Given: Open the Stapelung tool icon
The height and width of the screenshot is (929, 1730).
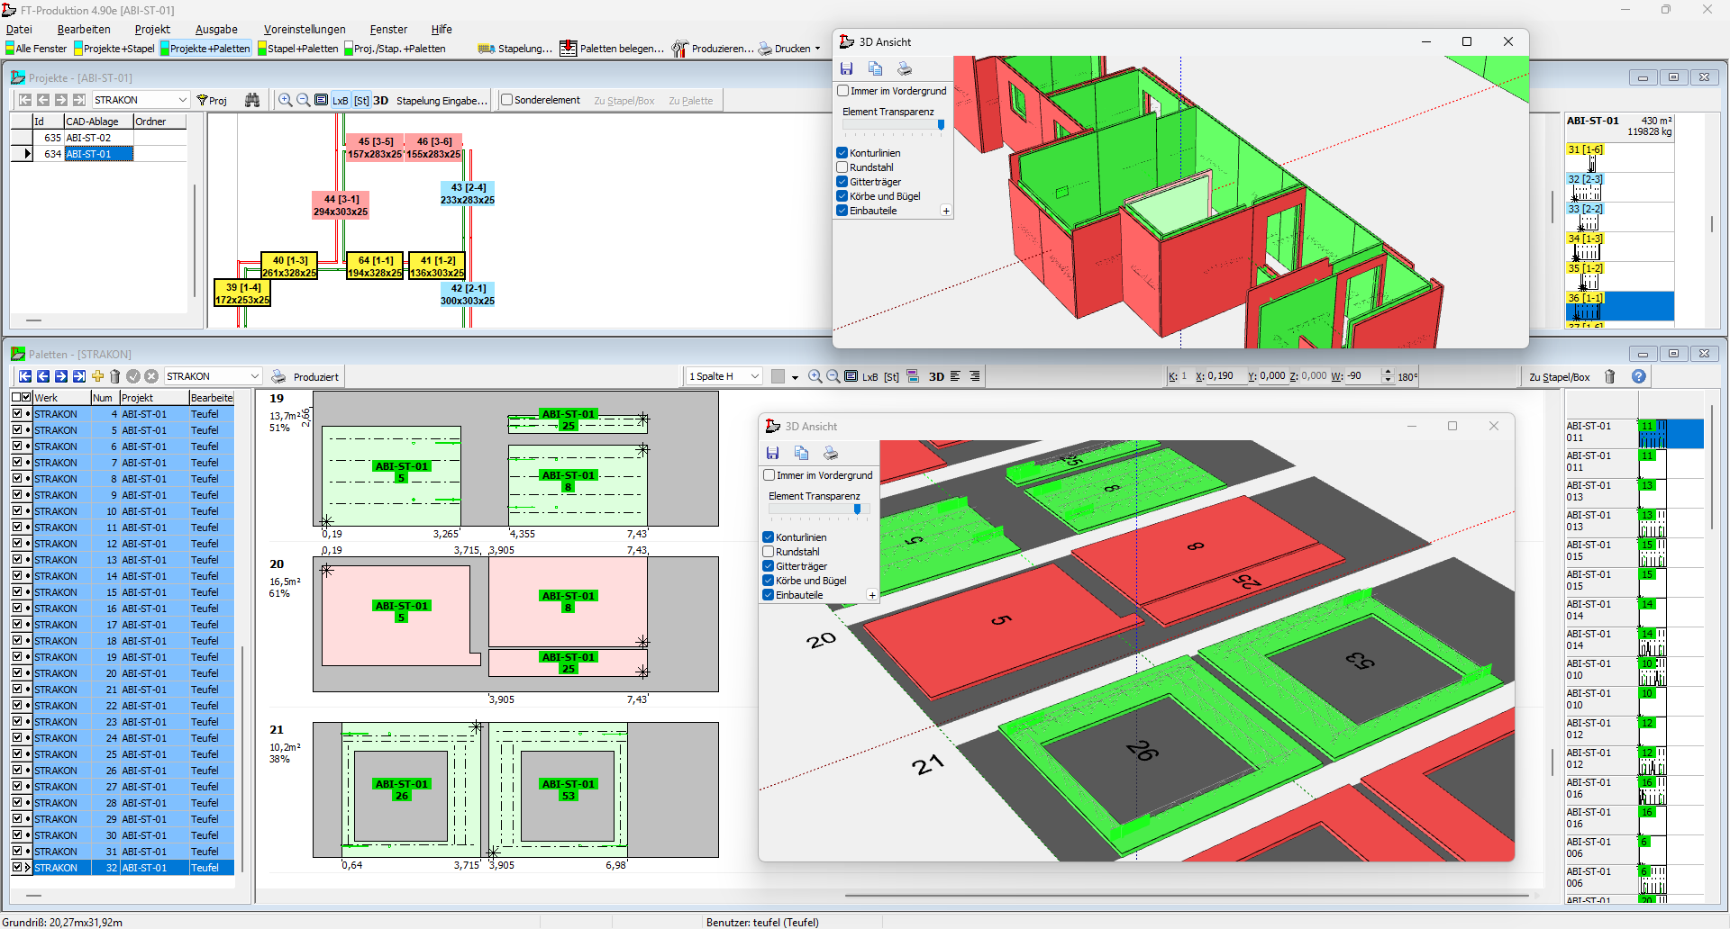Looking at the screenshot, I should coord(487,49).
